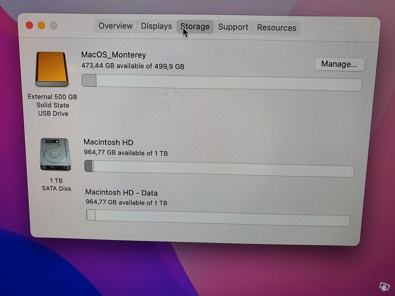This screenshot has width=395, height=296.
Task: Click the Manage... button
Action: click(x=339, y=65)
